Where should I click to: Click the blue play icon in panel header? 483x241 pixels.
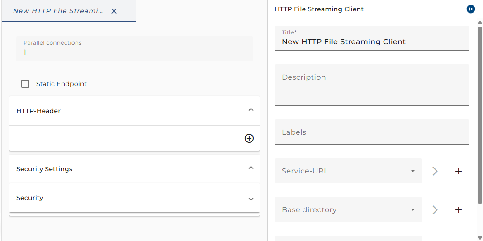click(470, 9)
